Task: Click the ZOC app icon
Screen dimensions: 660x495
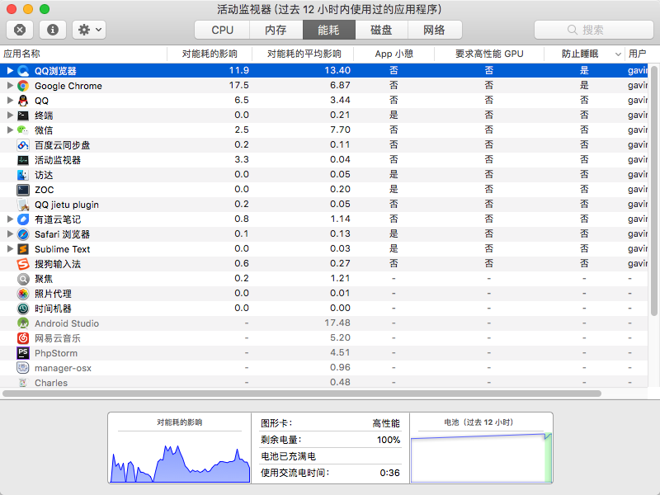Action: click(x=23, y=190)
